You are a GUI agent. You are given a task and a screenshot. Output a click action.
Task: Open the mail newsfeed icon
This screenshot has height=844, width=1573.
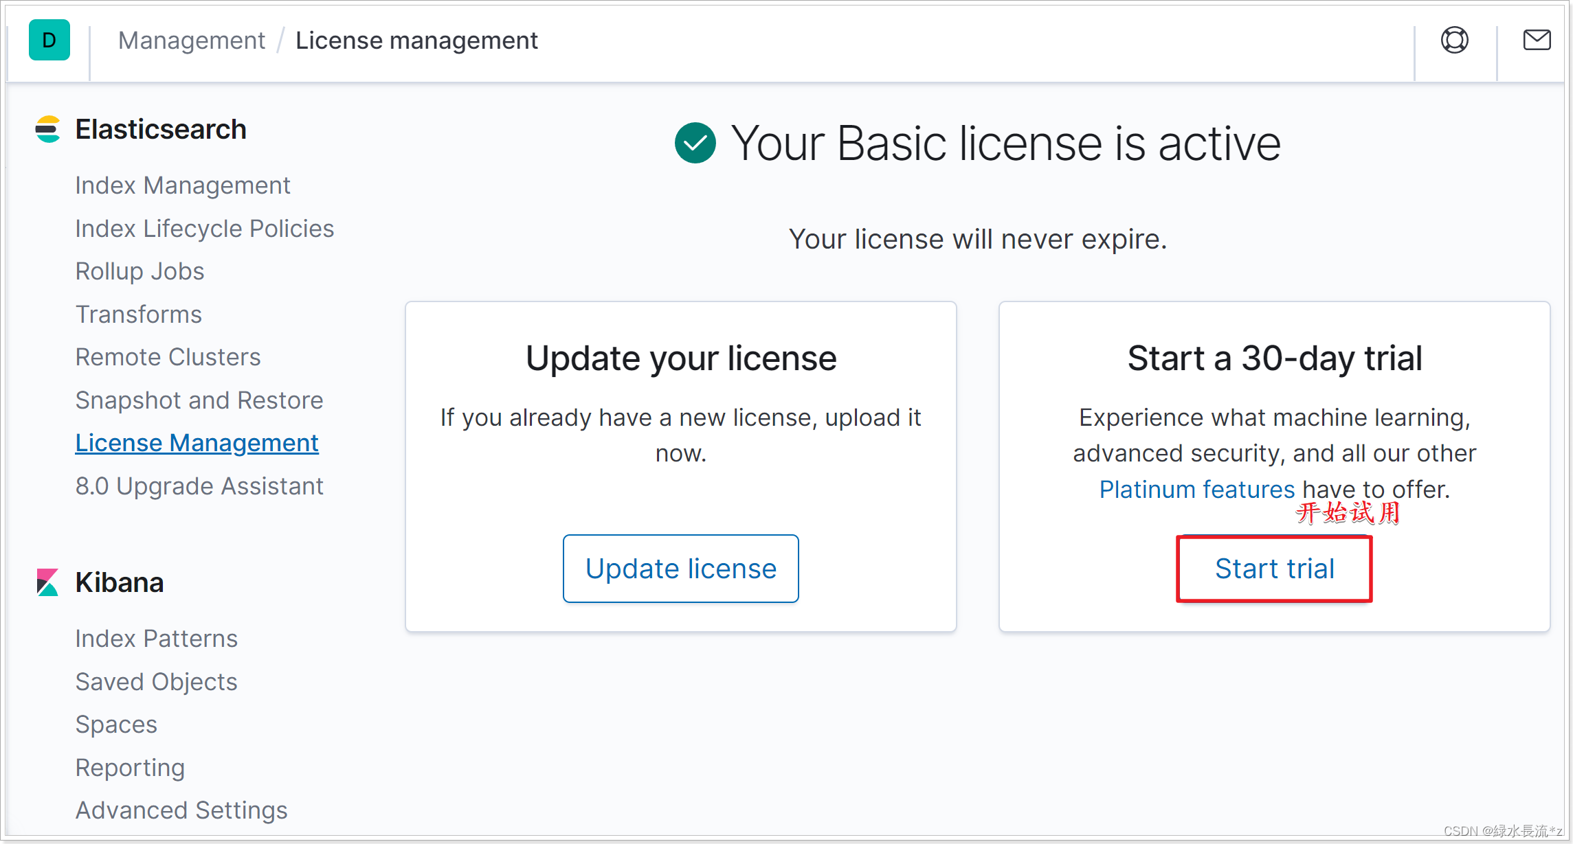pos(1537,40)
